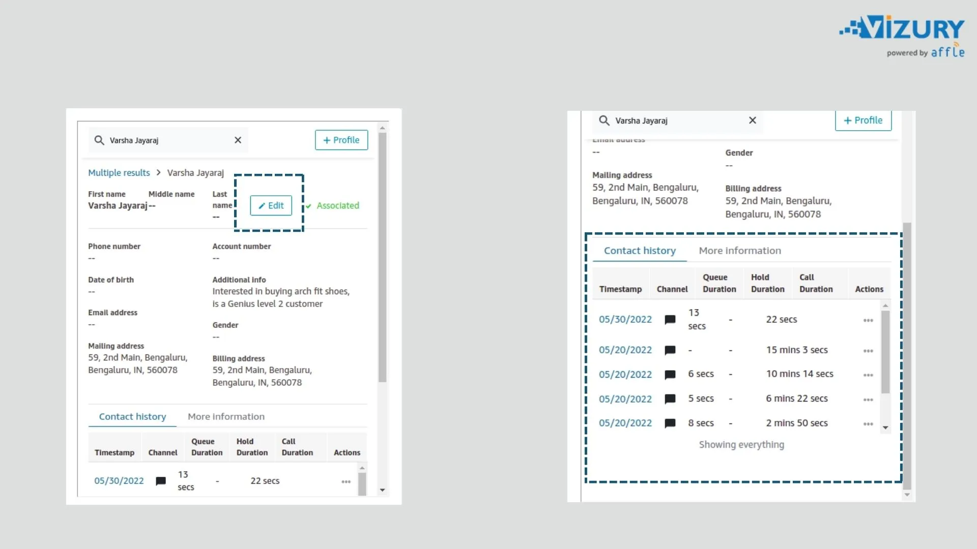Click down arrow of left panel main scrollbar
977x549 pixels.
pos(383,491)
